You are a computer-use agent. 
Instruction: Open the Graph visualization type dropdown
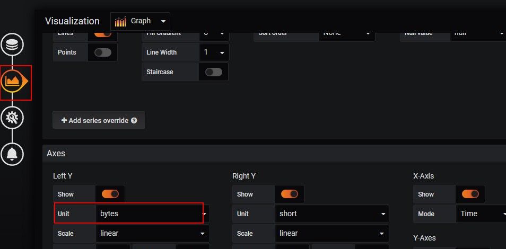[140, 21]
